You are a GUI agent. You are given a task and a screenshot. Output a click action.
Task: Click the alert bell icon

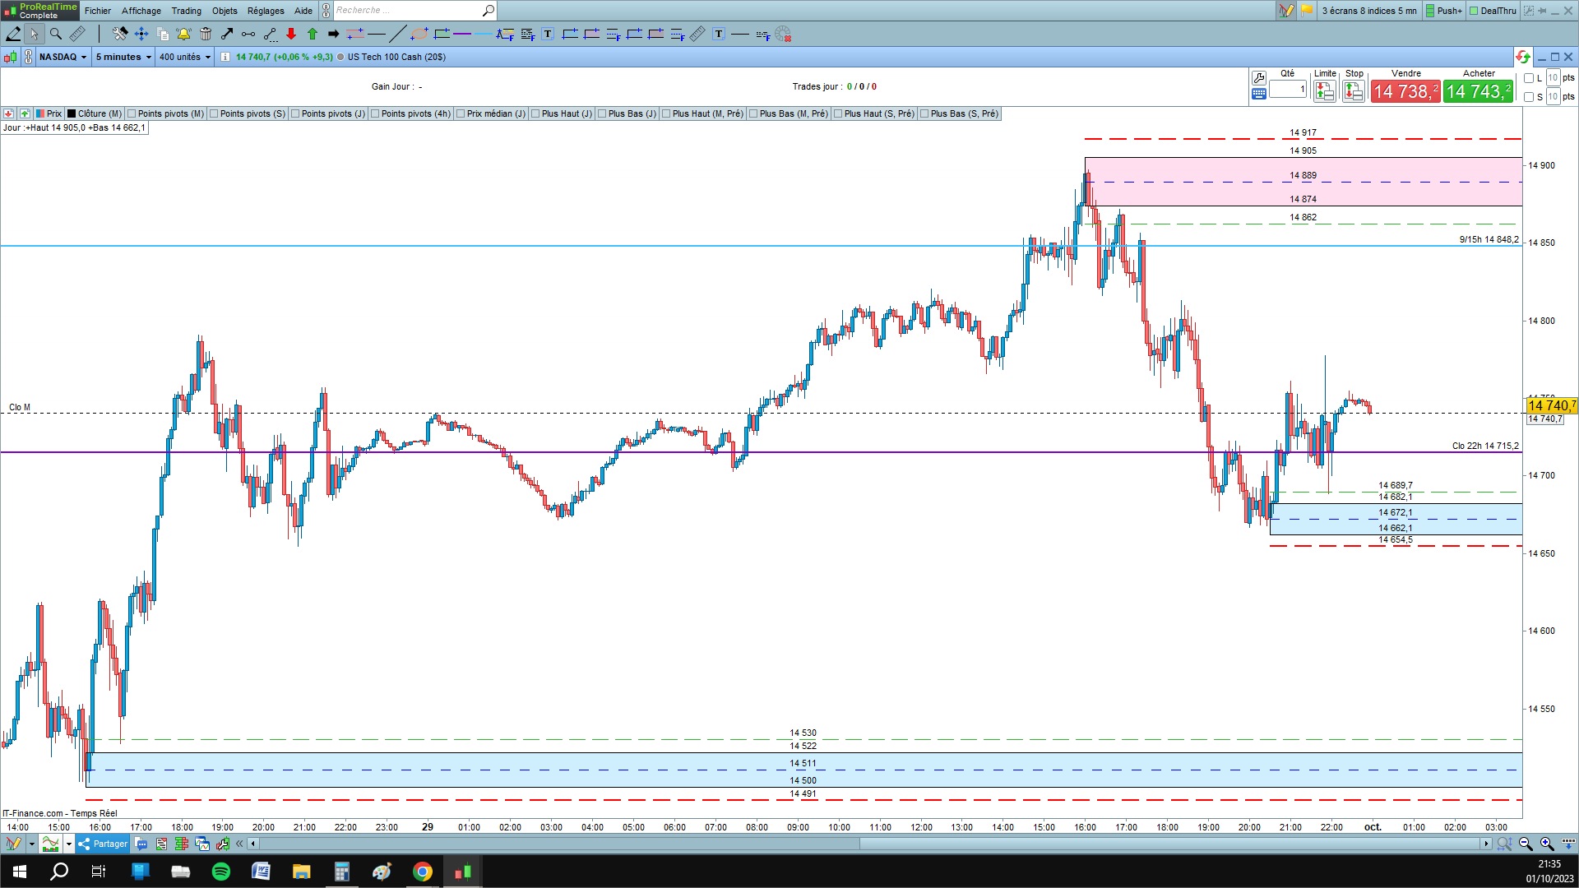(x=183, y=34)
